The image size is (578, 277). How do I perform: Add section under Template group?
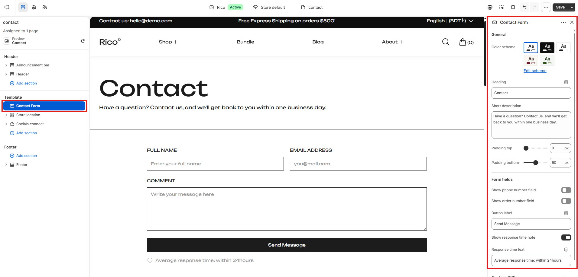click(x=23, y=133)
